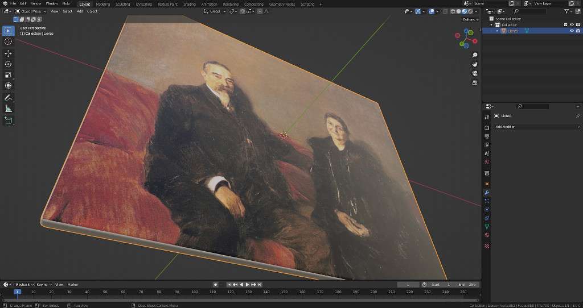The width and height of the screenshot is (583, 308).
Task: Toggle the camera view icon
Action: coord(475,73)
